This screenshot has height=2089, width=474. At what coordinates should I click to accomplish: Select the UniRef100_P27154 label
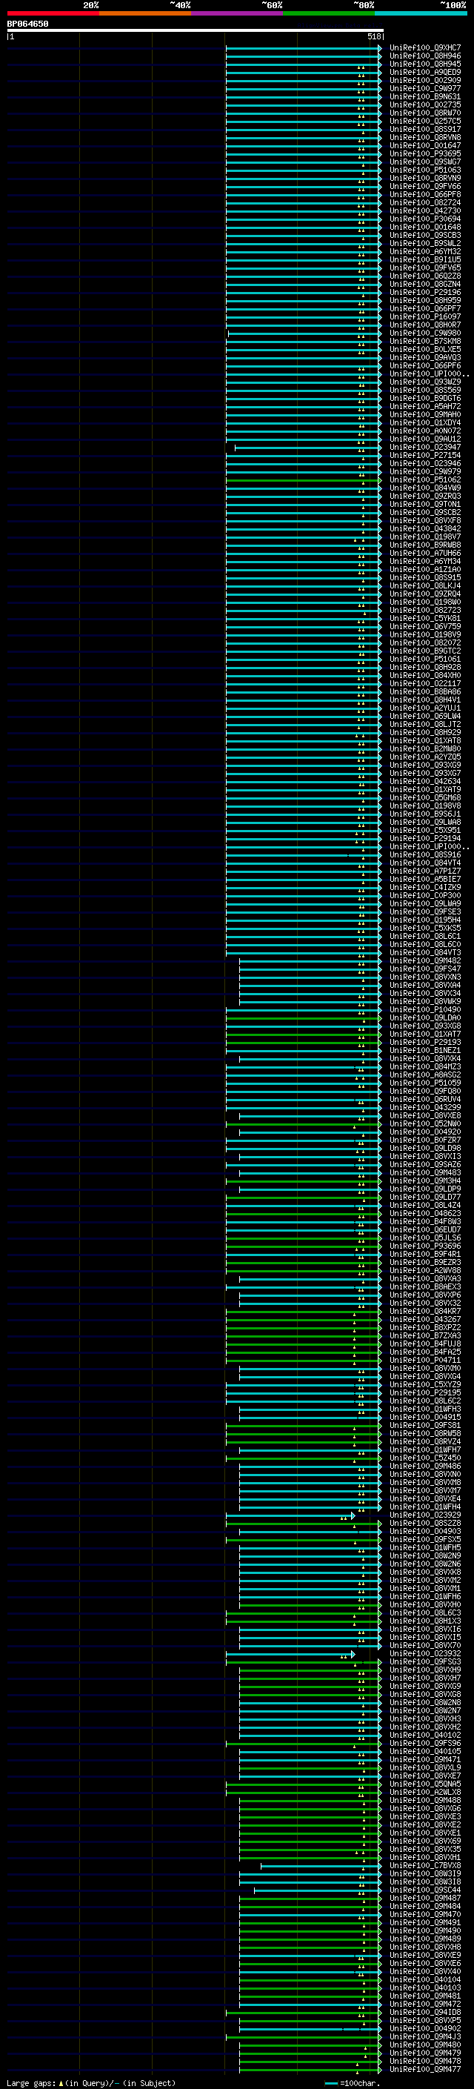(x=425, y=456)
